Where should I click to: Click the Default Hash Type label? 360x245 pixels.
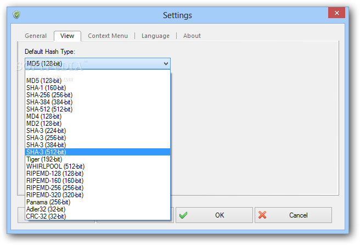point(50,52)
